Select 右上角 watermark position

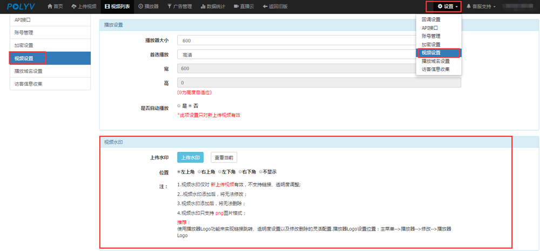pyautogui.click(x=199, y=172)
